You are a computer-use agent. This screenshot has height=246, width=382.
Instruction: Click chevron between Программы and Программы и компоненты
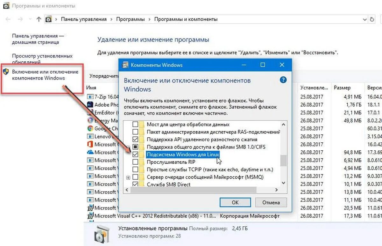tap(150, 19)
